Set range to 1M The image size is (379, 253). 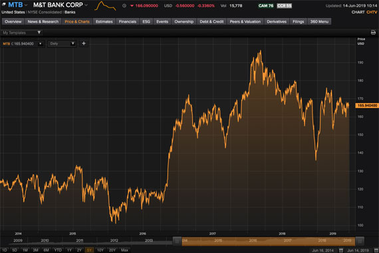click(x=25, y=250)
